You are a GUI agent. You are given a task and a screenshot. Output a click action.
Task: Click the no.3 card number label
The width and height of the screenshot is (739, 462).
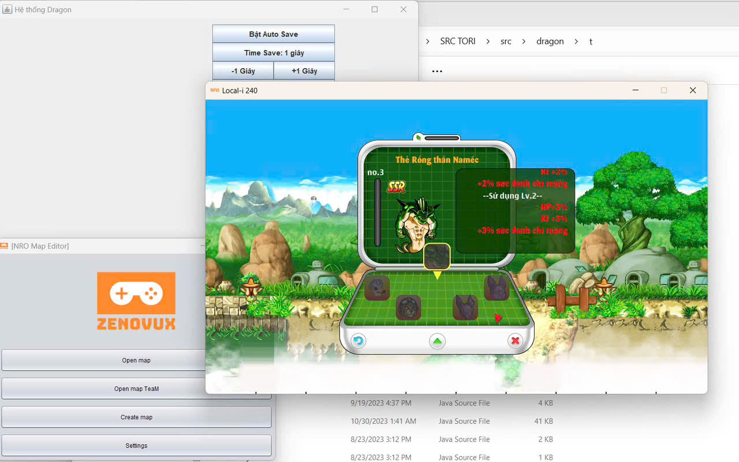tap(375, 172)
